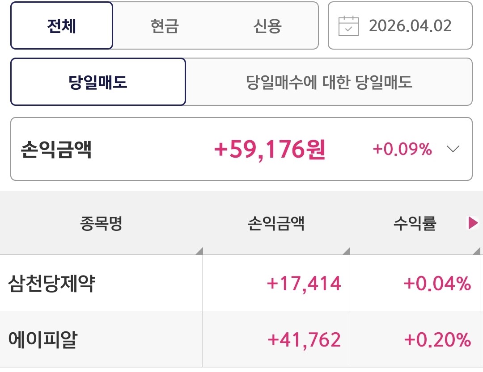This screenshot has height=372, width=483.
Task: Click the 수익률 column header
Action: 414,223
